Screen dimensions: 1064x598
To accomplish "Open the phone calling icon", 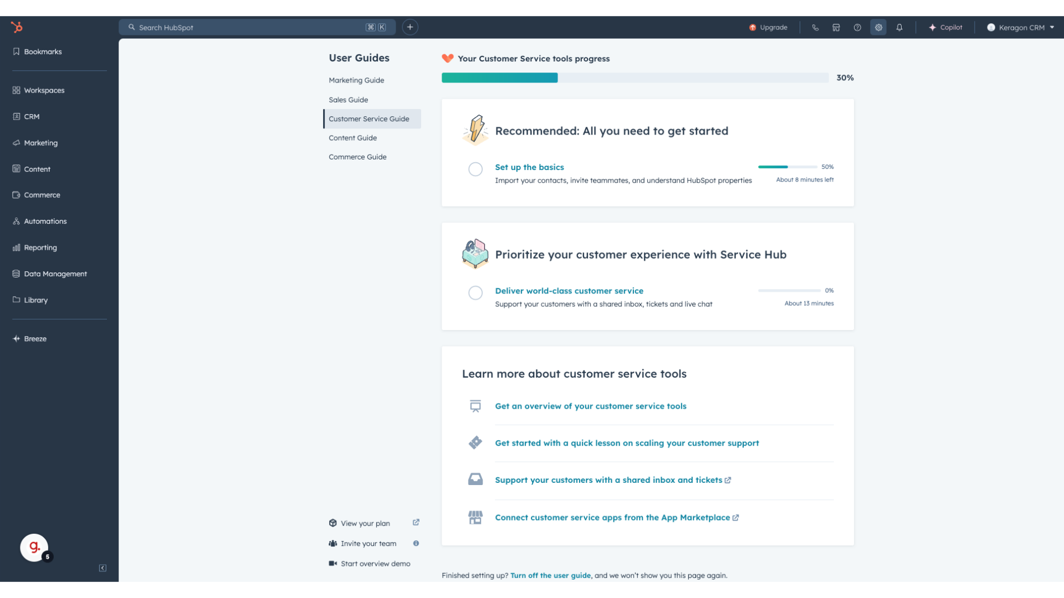I will (815, 27).
